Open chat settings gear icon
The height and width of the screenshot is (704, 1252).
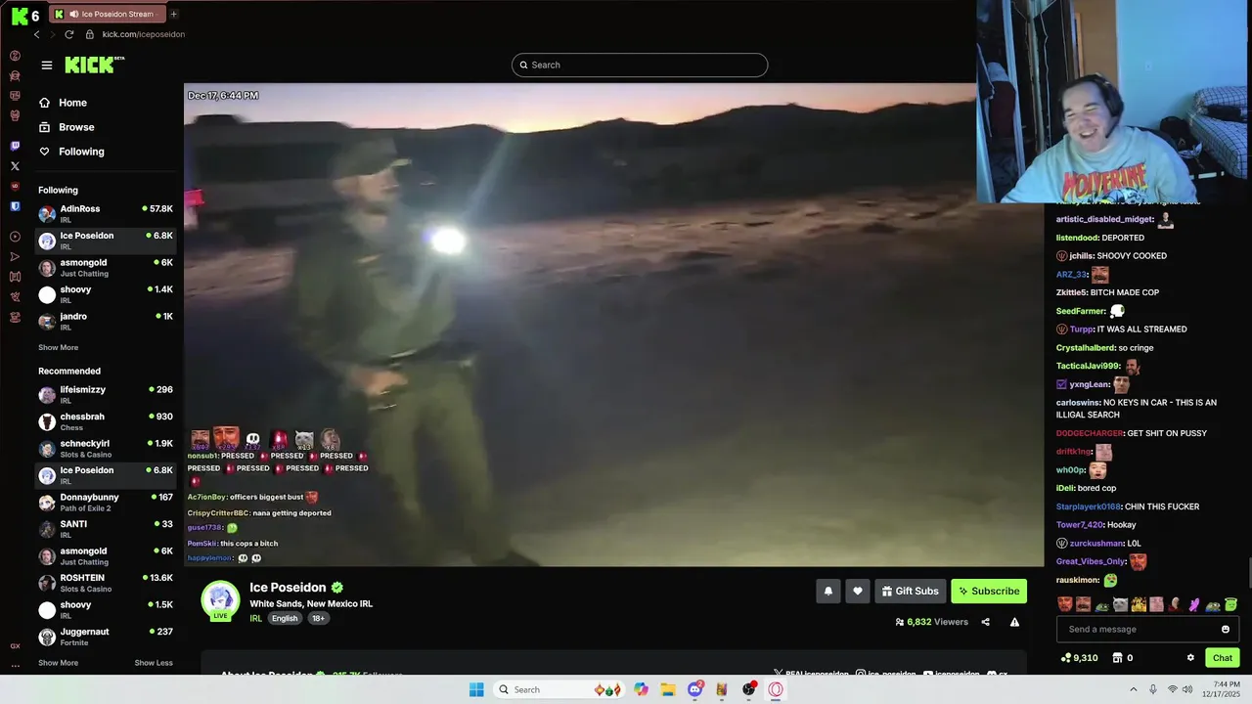click(x=1190, y=658)
